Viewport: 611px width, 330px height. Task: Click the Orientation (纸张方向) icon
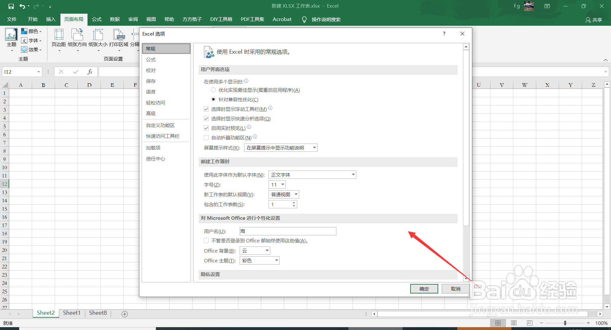point(77,34)
